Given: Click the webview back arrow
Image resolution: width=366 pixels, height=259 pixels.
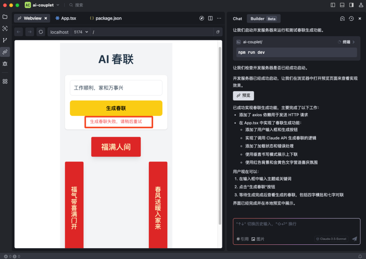Looking at the screenshot, I should point(18,32).
